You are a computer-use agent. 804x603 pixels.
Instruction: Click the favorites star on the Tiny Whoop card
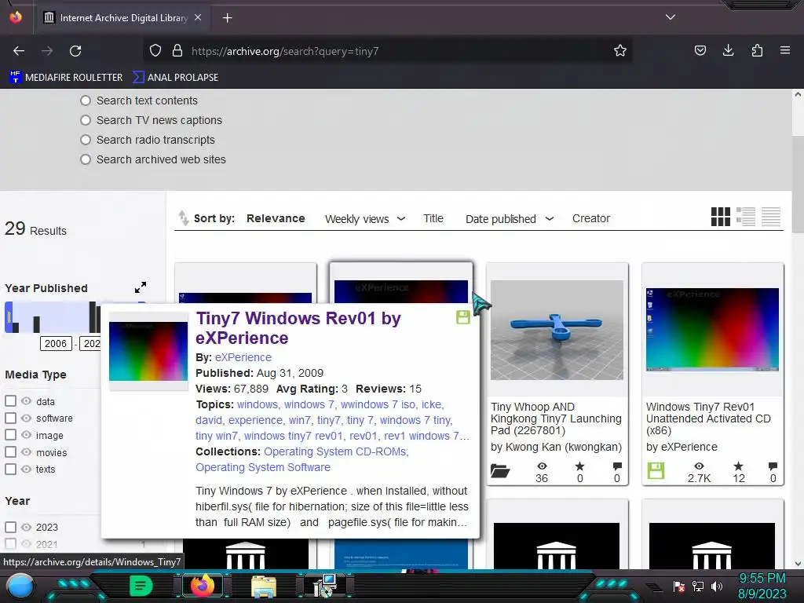coord(580,466)
